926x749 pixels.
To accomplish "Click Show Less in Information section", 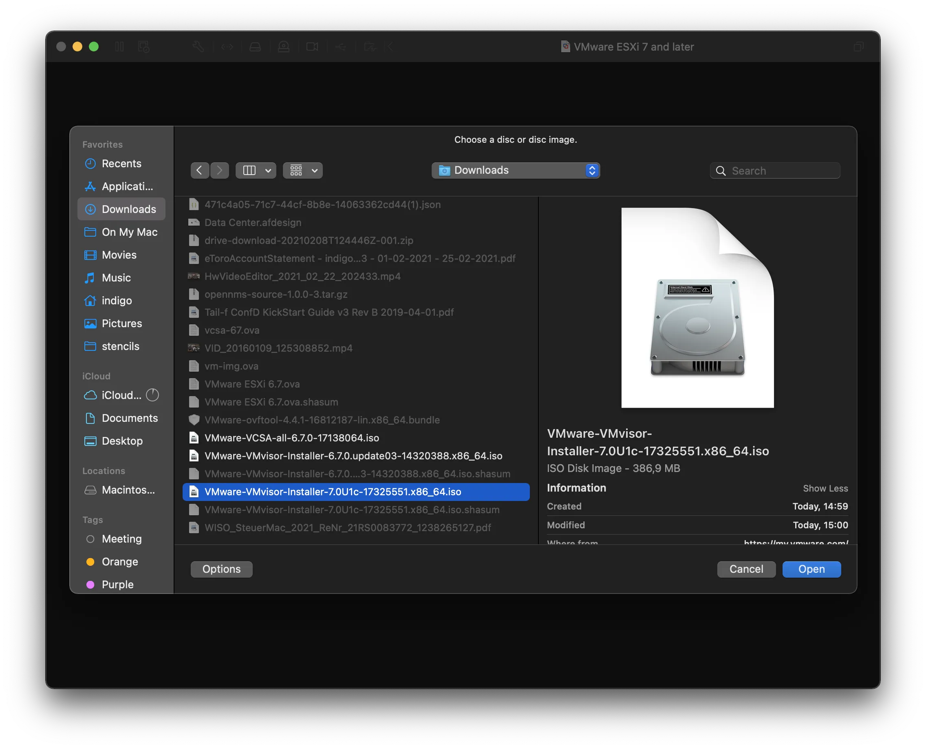I will pos(825,488).
